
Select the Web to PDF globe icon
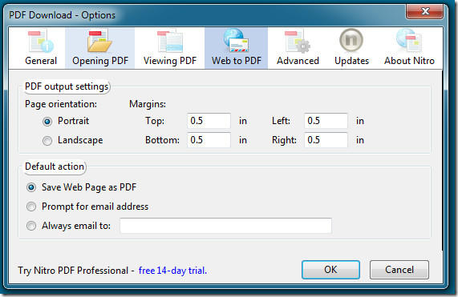[x=236, y=41]
